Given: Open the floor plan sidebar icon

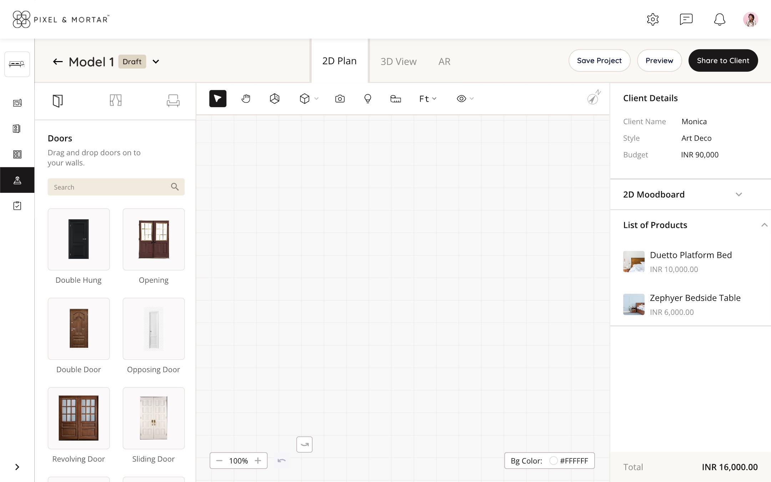Looking at the screenshot, I should [17, 103].
